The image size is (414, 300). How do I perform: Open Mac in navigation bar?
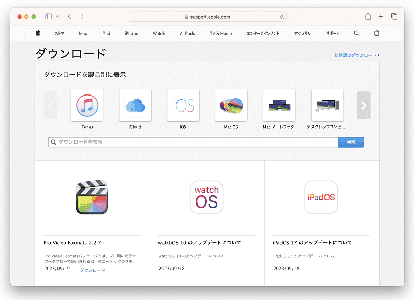[x=83, y=34]
